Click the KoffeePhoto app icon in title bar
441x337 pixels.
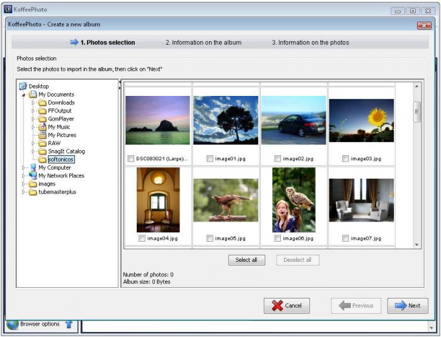click(8, 9)
